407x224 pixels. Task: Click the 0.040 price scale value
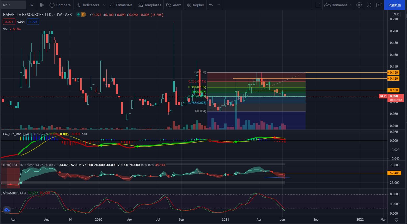coord(394,126)
